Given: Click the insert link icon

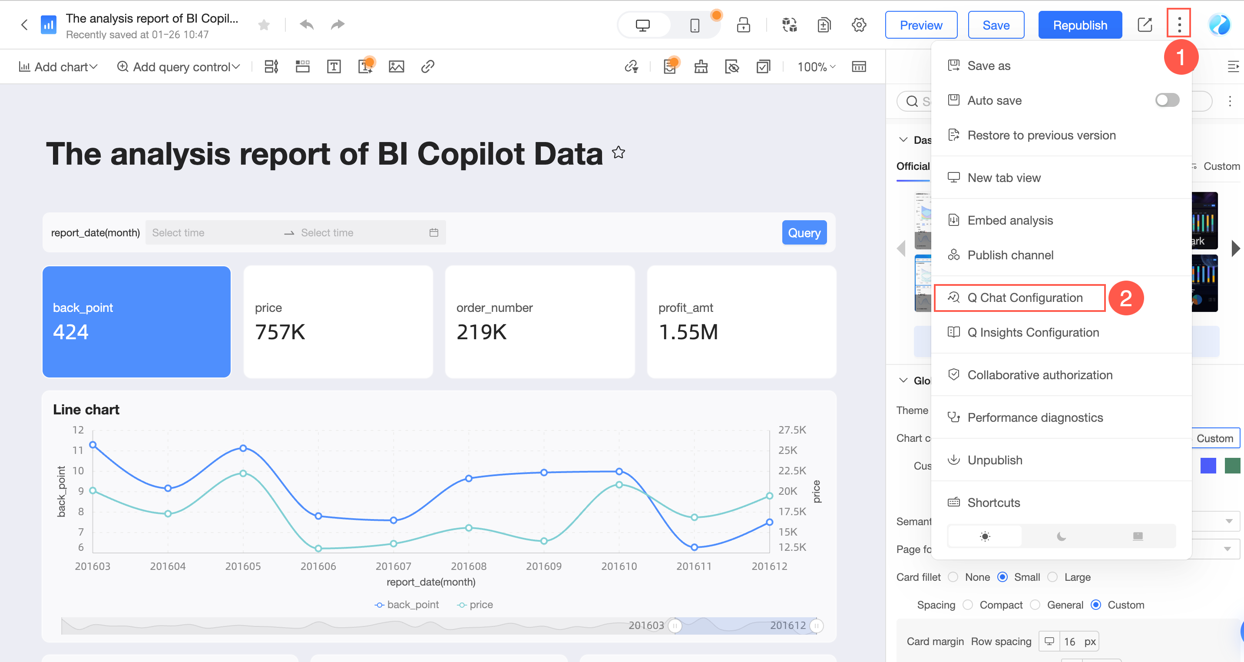Looking at the screenshot, I should tap(427, 66).
